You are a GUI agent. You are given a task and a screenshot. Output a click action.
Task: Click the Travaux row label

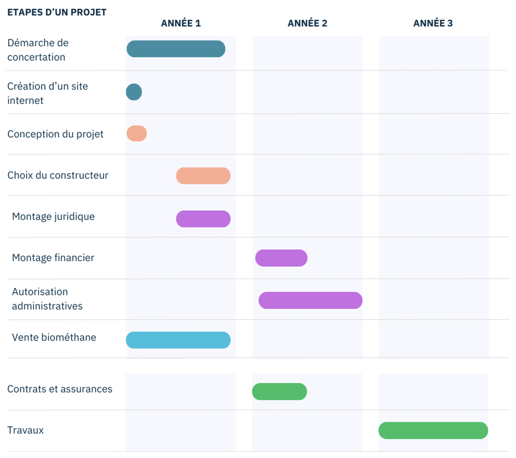[25, 430]
